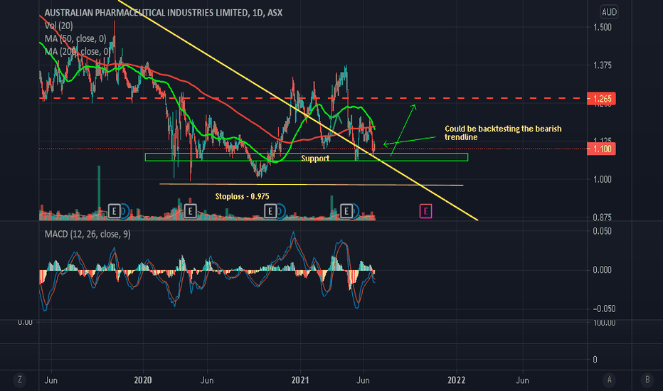Open the earnings E marker between 2021 and Jun 2021

[346, 210]
